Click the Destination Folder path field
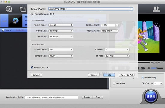This screenshot has height=108, width=165. click(x=52, y=97)
